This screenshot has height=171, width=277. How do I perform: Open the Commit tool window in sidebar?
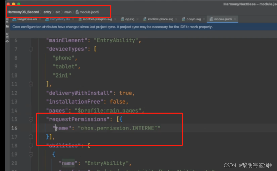(7, 37)
